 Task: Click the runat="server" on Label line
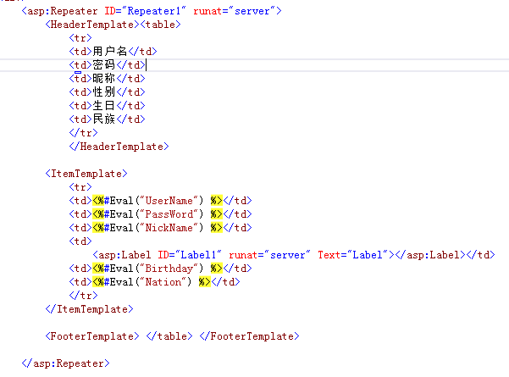[x=269, y=255]
